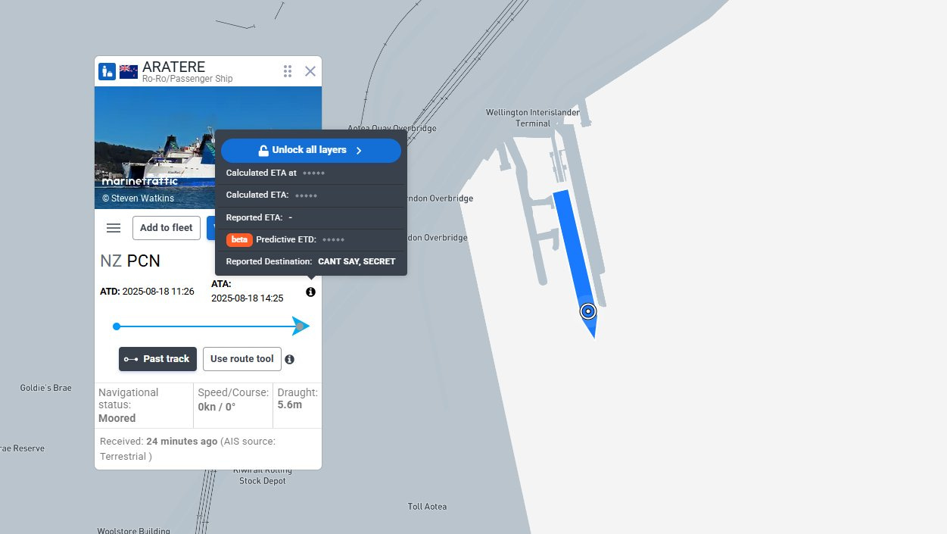This screenshot has width=947, height=534.
Task: Click the New Zealand flag icon
Action: click(129, 72)
